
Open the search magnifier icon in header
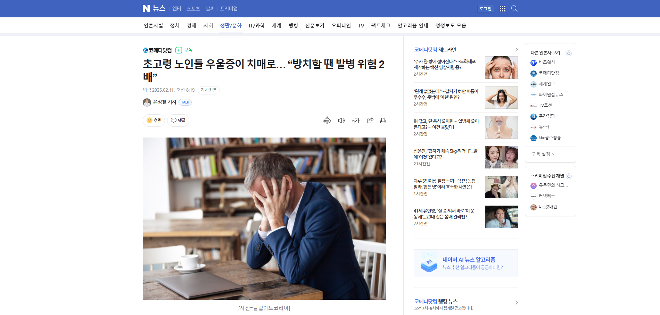coord(514,9)
